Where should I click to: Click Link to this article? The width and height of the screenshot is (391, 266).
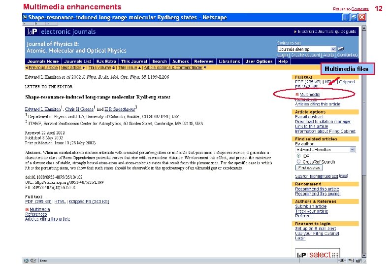[x=311, y=127]
